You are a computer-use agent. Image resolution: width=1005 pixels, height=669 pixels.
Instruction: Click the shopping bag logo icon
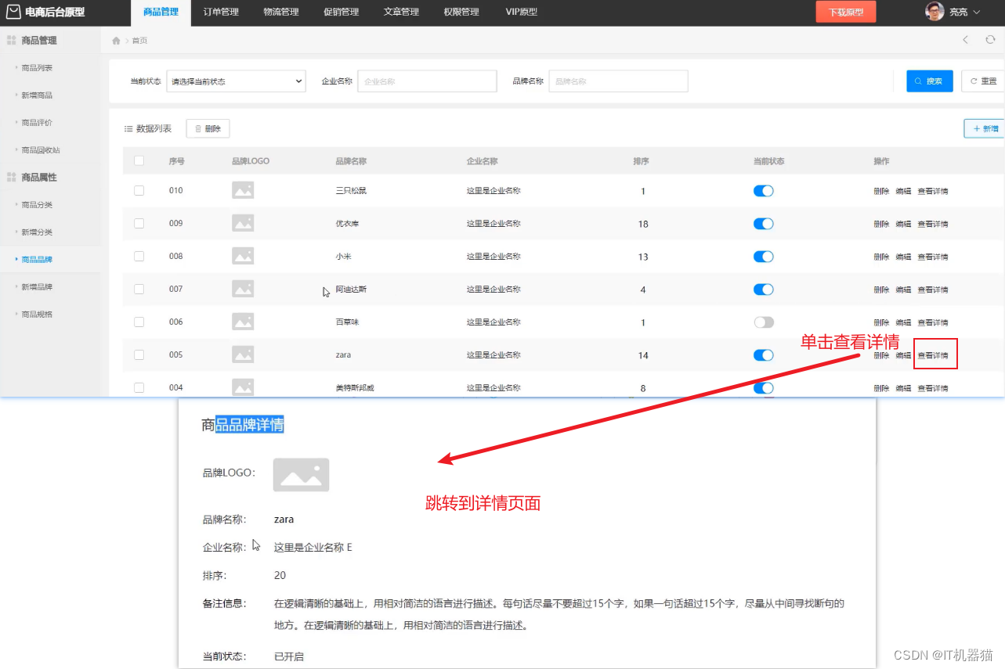point(13,12)
